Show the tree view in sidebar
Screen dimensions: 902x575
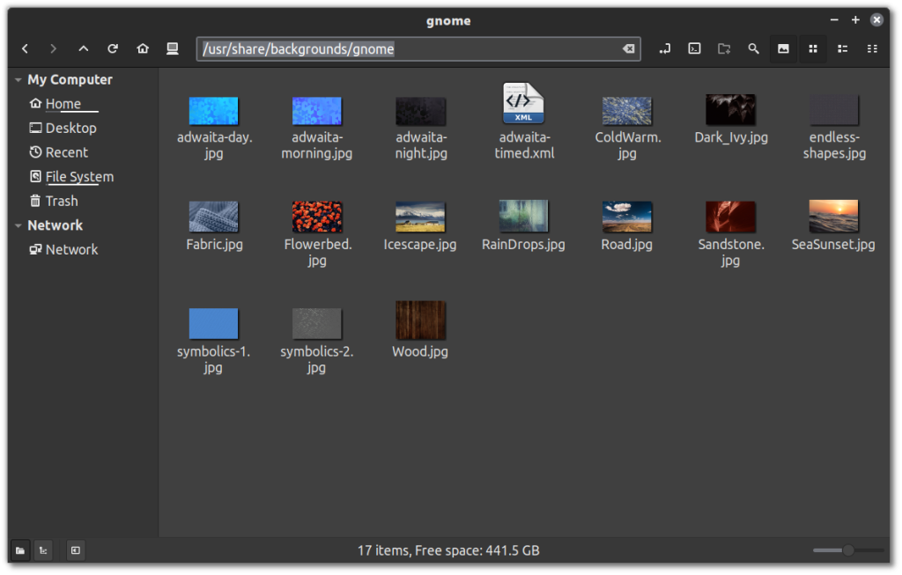(43, 551)
